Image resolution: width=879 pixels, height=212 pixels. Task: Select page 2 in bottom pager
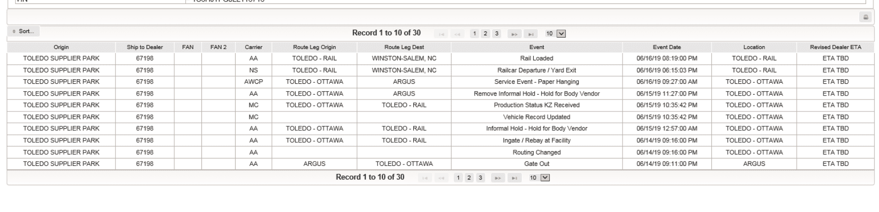click(x=469, y=178)
